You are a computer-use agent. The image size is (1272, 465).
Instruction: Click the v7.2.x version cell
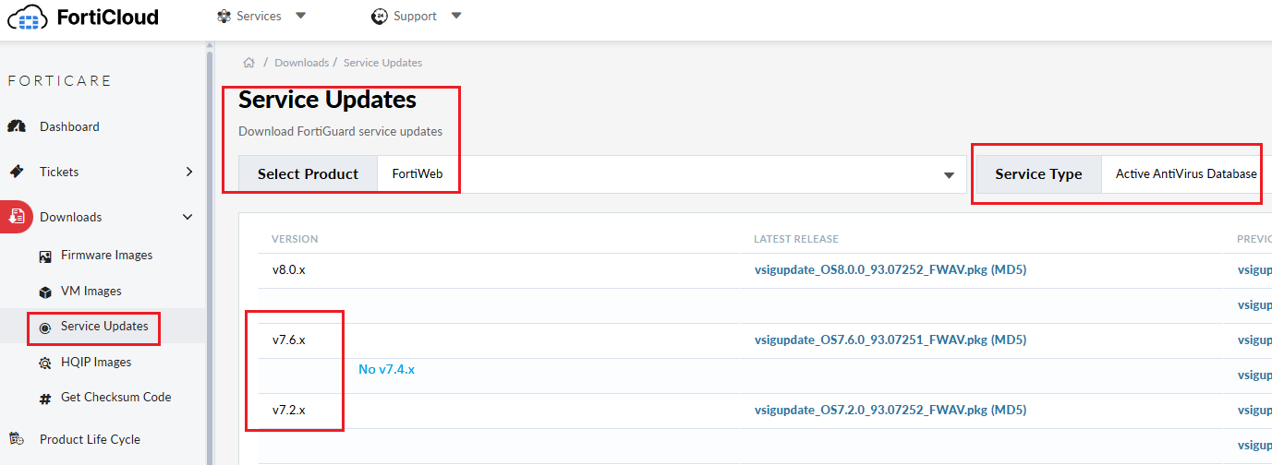(x=288, y=411)
